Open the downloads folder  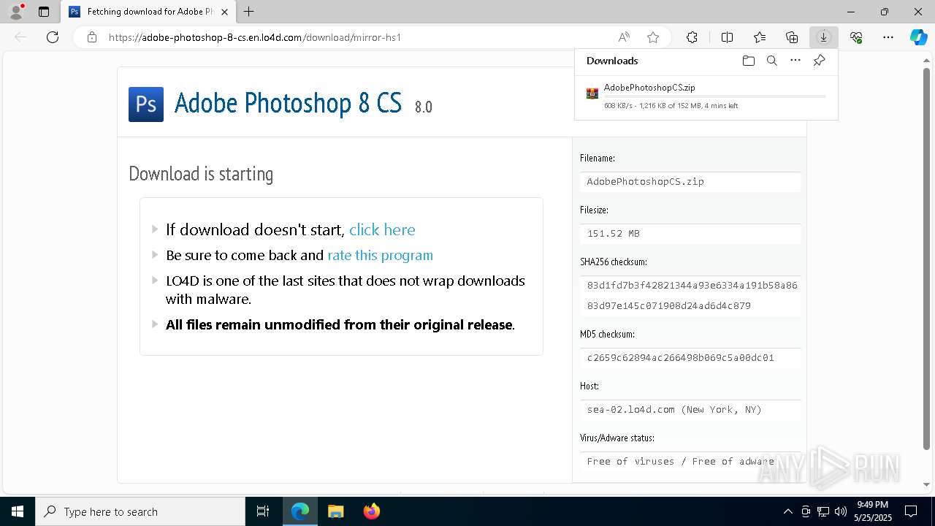(x=748, y=61)
